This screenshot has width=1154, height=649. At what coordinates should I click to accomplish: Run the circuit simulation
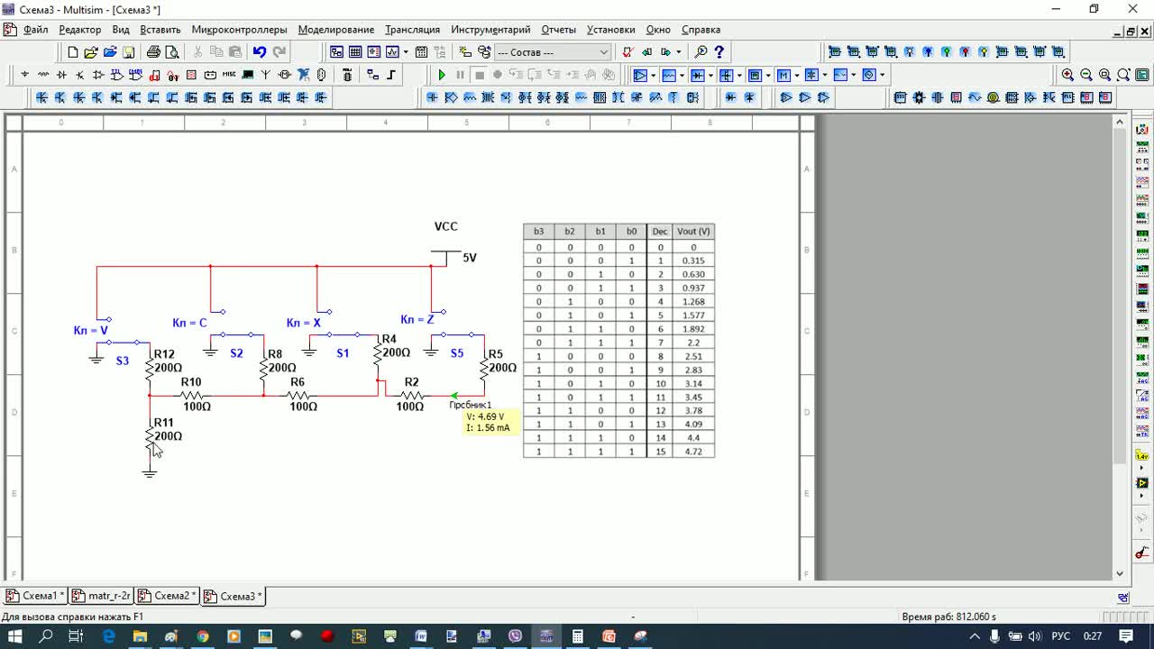[x=442, y=75]
